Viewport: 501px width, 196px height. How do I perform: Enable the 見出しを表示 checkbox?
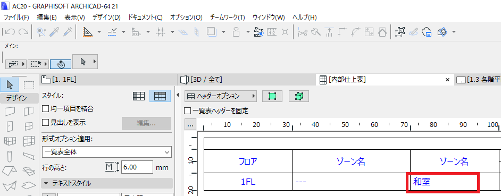(45, 122)
